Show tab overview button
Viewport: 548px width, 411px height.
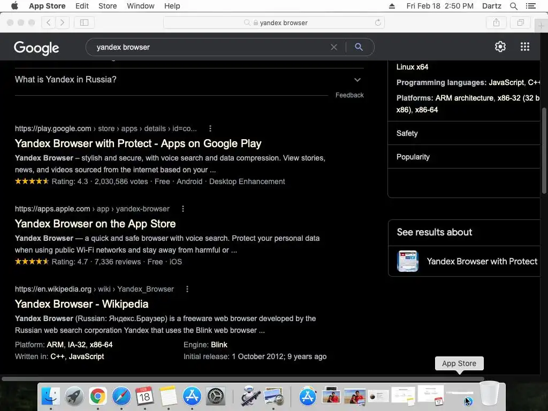tap(520, 22)
